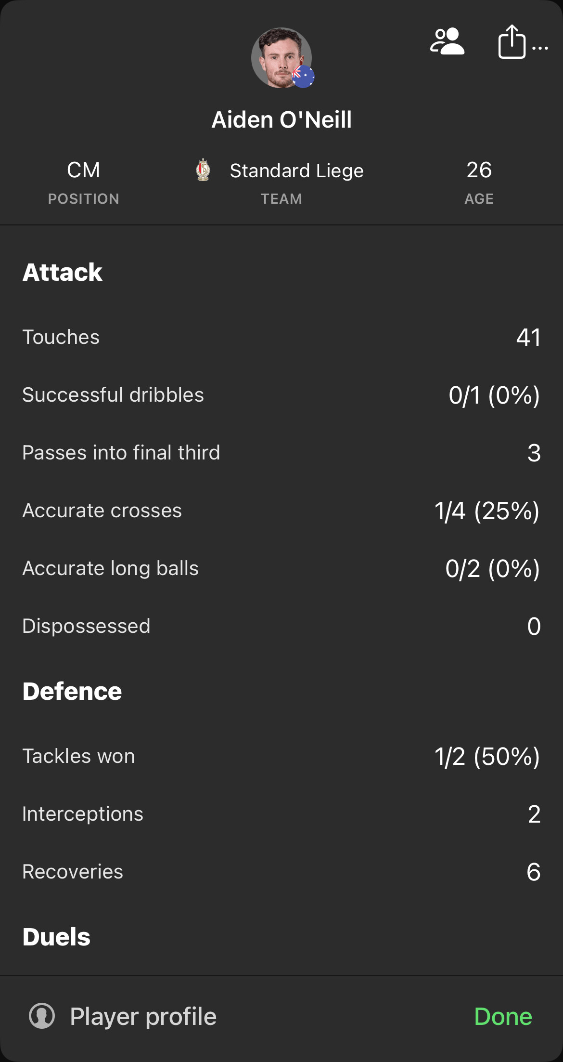Select the Interceptions stat row
This screenshot has width=563, height=1062.
pyautogui.click(x=281, y=814)
